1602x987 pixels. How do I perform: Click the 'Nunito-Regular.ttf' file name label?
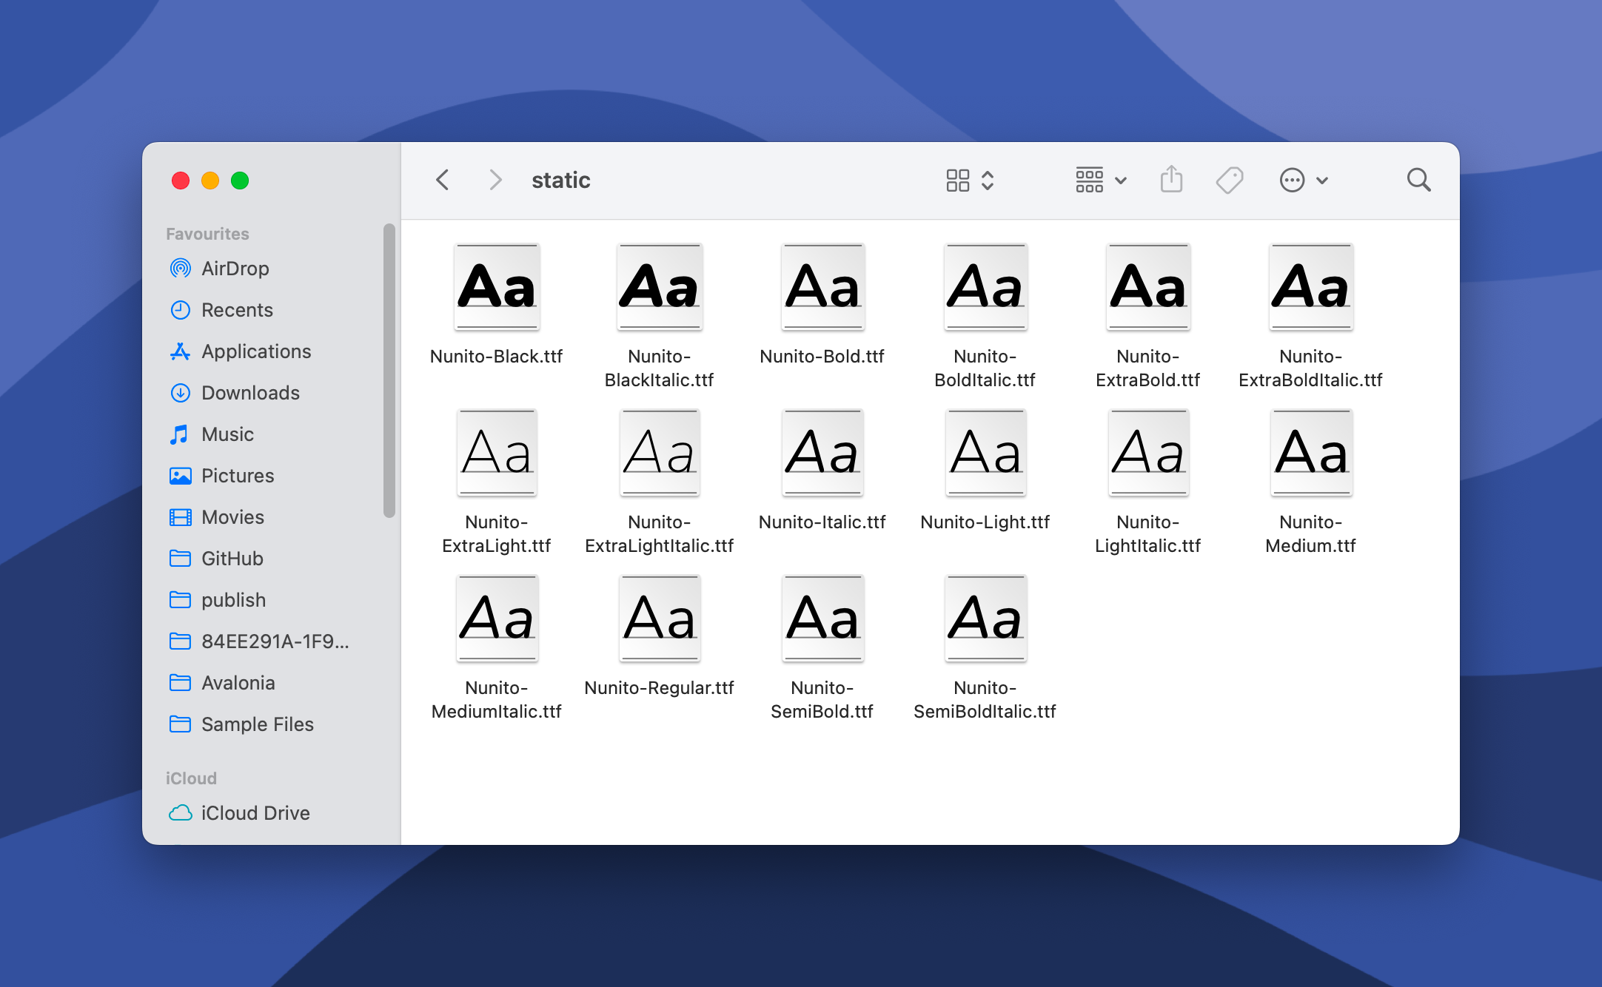(x=659, y=687)
